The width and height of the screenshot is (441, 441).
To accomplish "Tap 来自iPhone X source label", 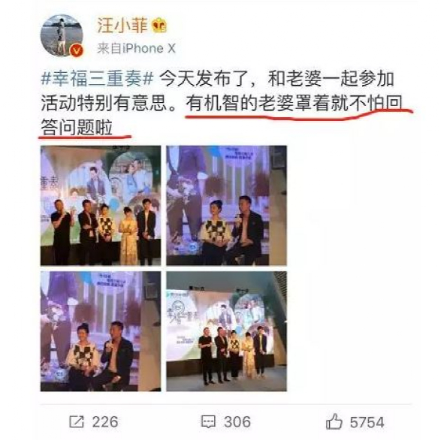I will 136,48.
